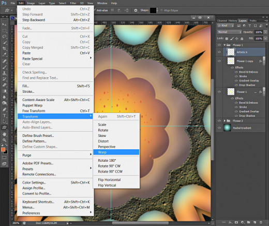The height and width of the screenshot is (226, 269).
Task: Delete layer with trash icon
Action: 261,222
